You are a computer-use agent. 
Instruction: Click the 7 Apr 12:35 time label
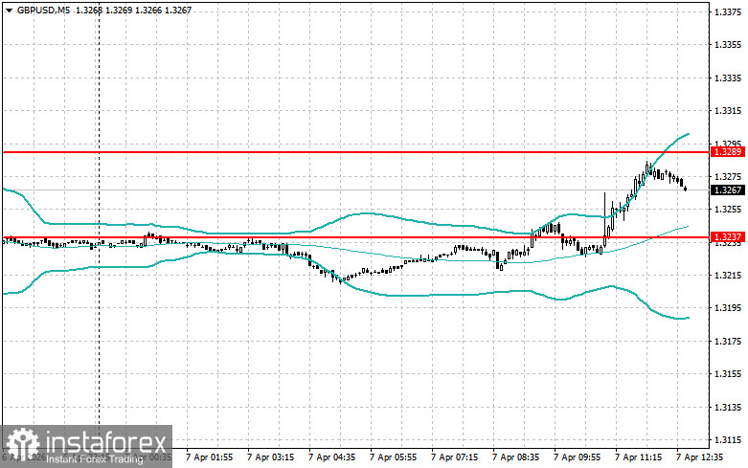coord(700,457)
